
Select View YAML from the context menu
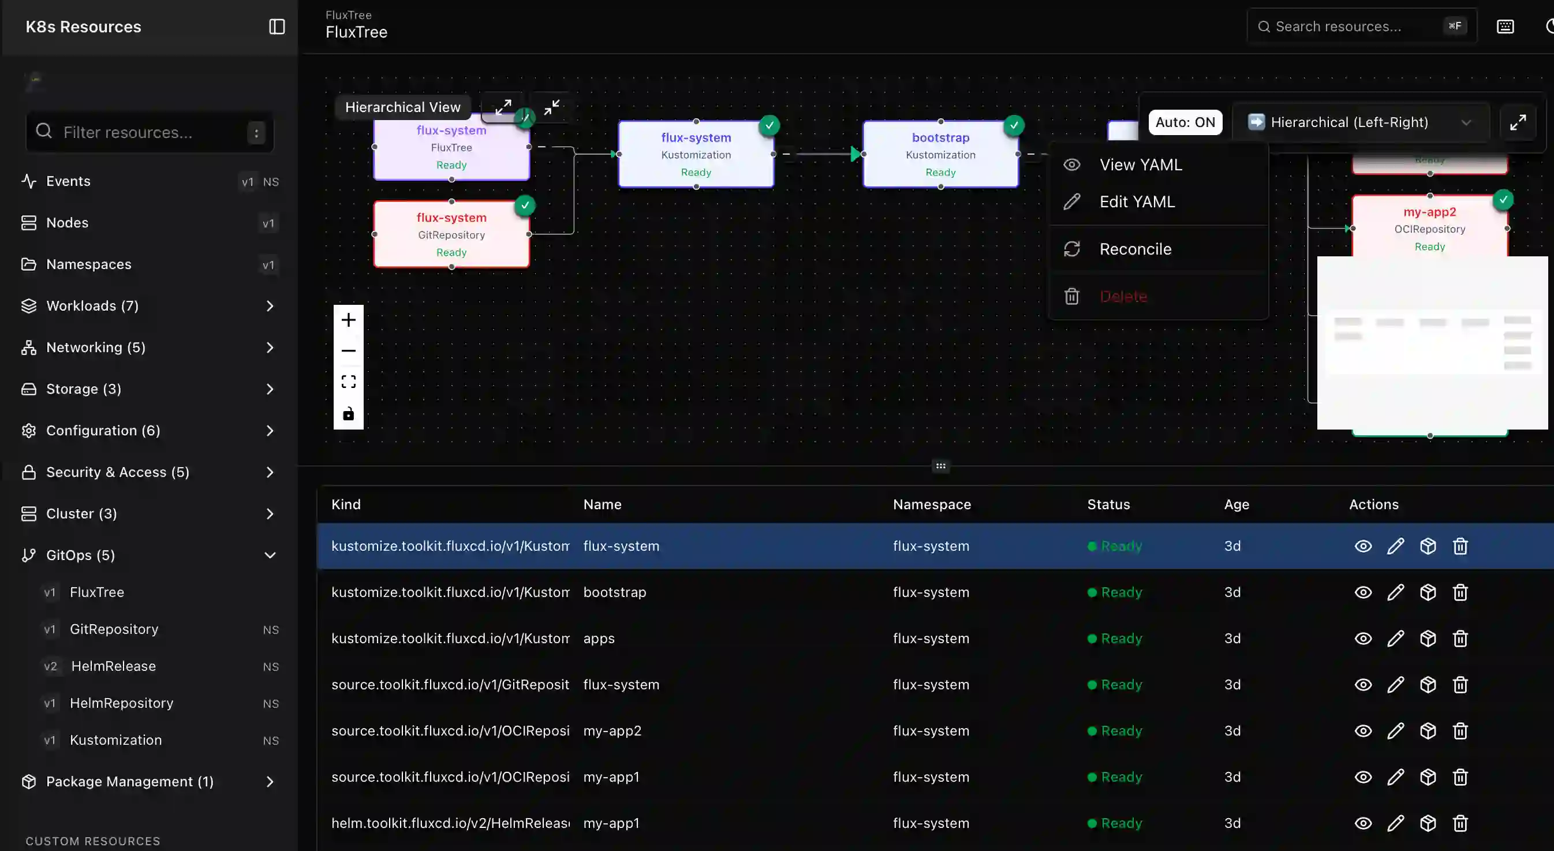click(x=1140, y=163)
